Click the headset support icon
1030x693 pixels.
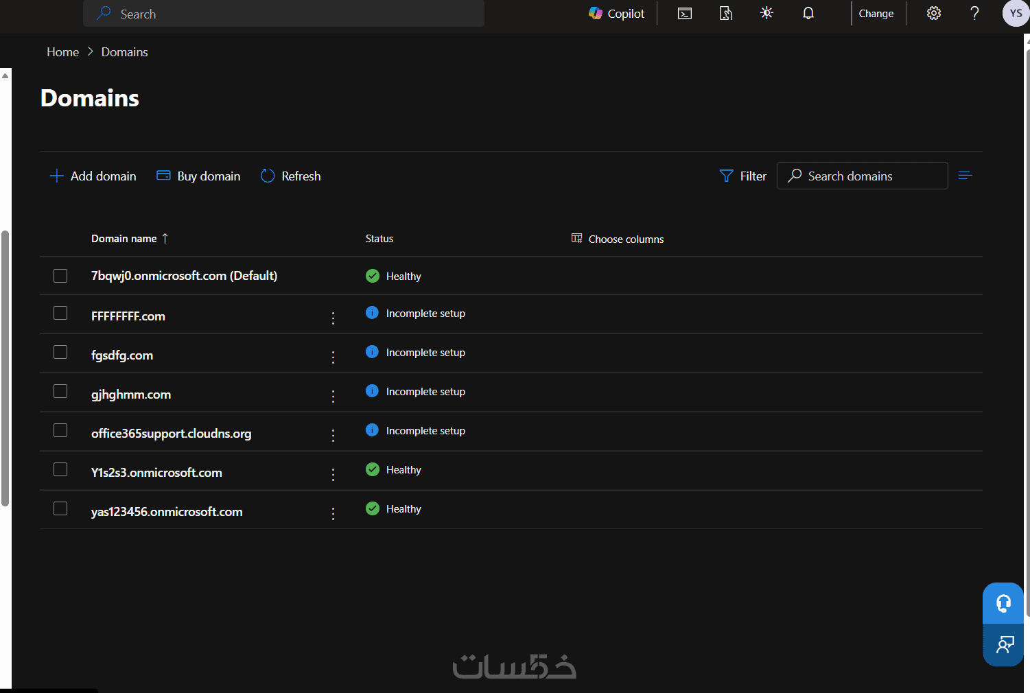[1003, 603]
